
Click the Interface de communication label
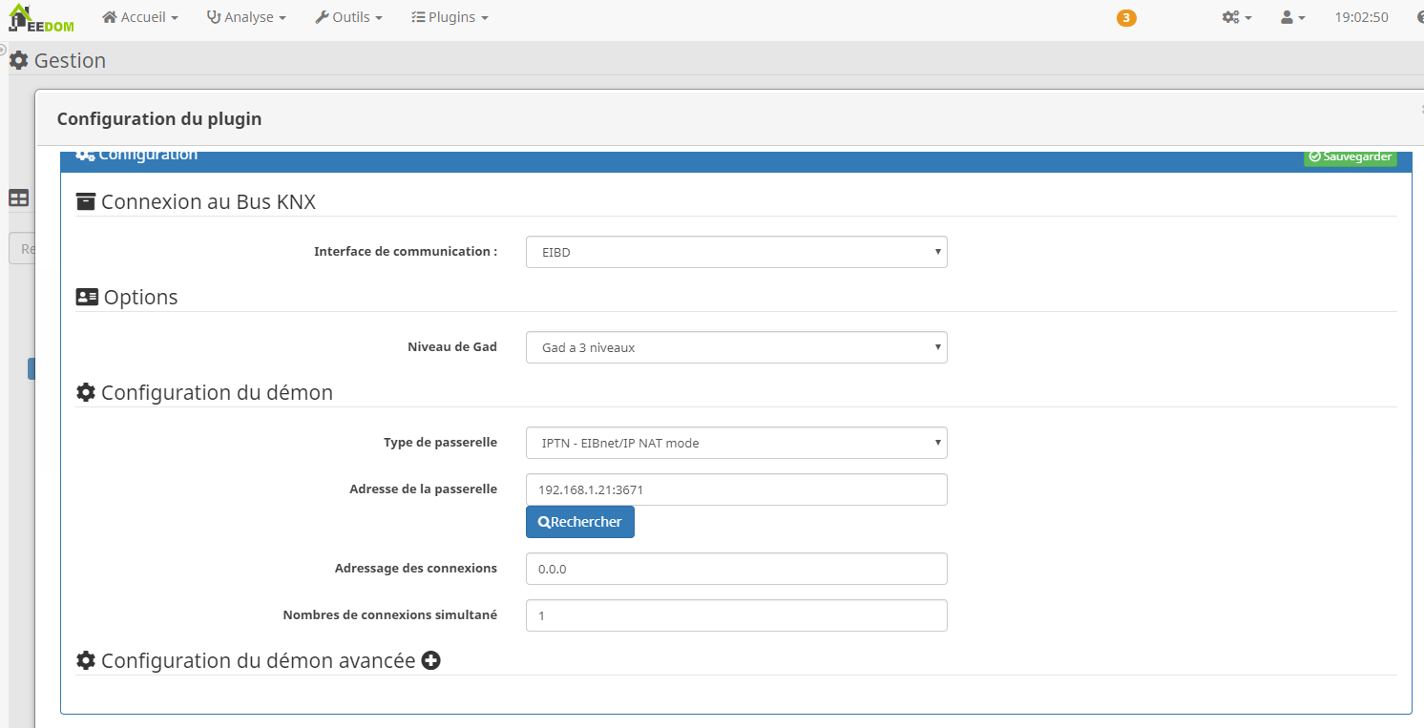click(406, 252)
